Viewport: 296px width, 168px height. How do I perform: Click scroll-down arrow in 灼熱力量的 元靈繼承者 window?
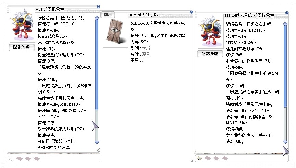pyautogui.click(x=285, y=142)
